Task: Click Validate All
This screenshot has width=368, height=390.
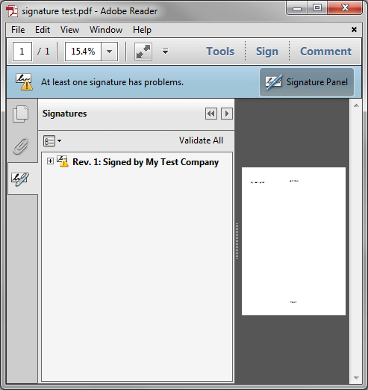Action: click(x=201, y=140)
